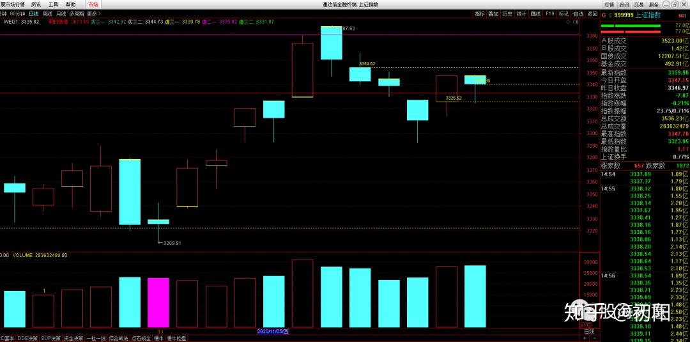Click the 今日开盘 3347.15 value
Image resolution: width=690 pixels, height=342 pixels.
tap(678, 80)
